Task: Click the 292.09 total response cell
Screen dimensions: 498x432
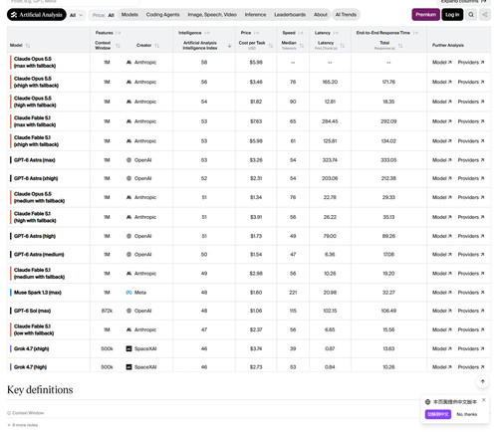Action: [x=388, y=121]
